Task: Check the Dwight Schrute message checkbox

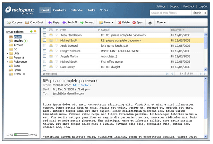Action: [44, 51]
